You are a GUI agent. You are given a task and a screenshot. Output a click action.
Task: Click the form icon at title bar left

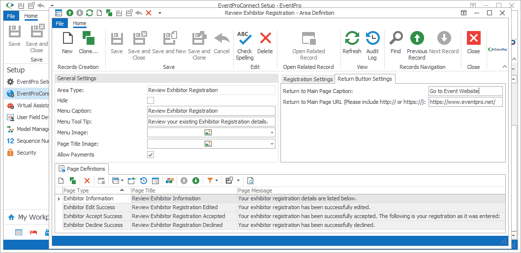[59, 13]
